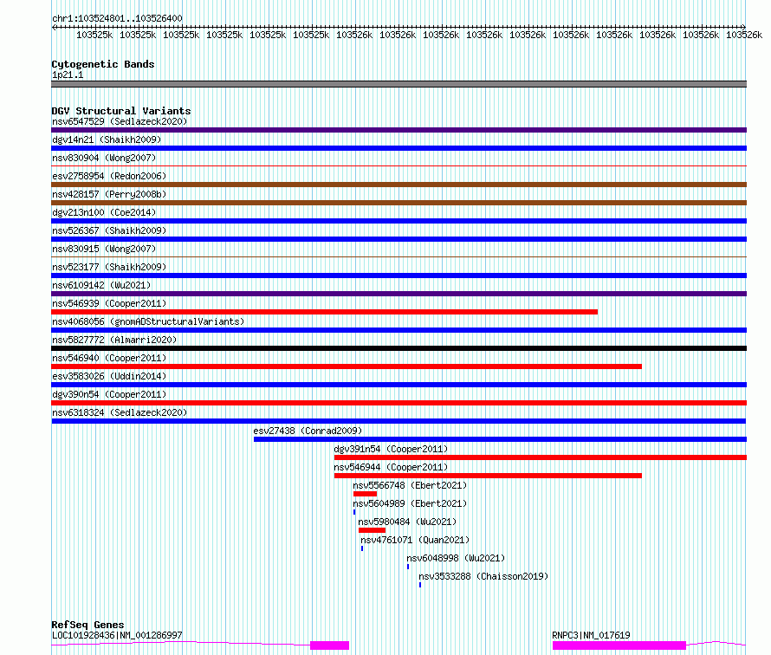Image resolution: width=771 pixels, height=655 pixels.
Task: Click the right arrow end of the ruler
Action: click(743, 27)
